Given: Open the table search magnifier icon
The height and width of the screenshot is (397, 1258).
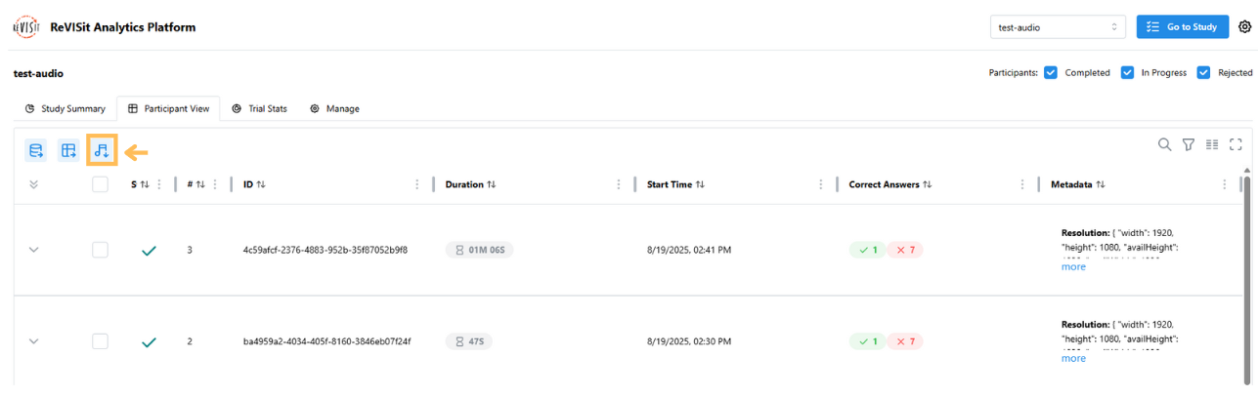Looking at the screenshot, I should (x=1164, y=144).
